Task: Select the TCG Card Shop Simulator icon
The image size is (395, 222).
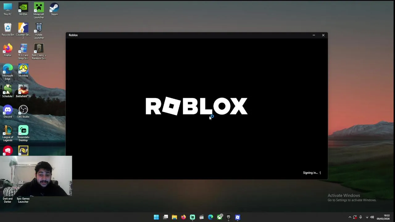Action: [x=23, y=51]
